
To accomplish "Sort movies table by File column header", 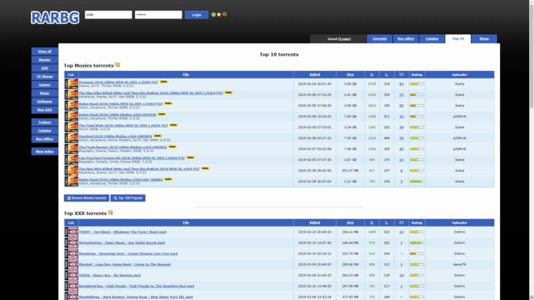I will coord(186,74).
